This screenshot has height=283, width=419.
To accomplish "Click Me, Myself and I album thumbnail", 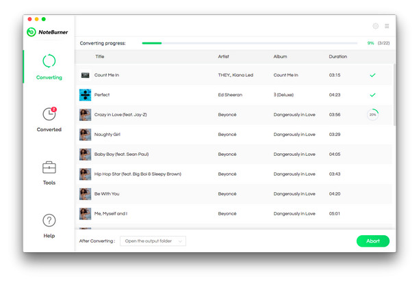I will 86,214.
